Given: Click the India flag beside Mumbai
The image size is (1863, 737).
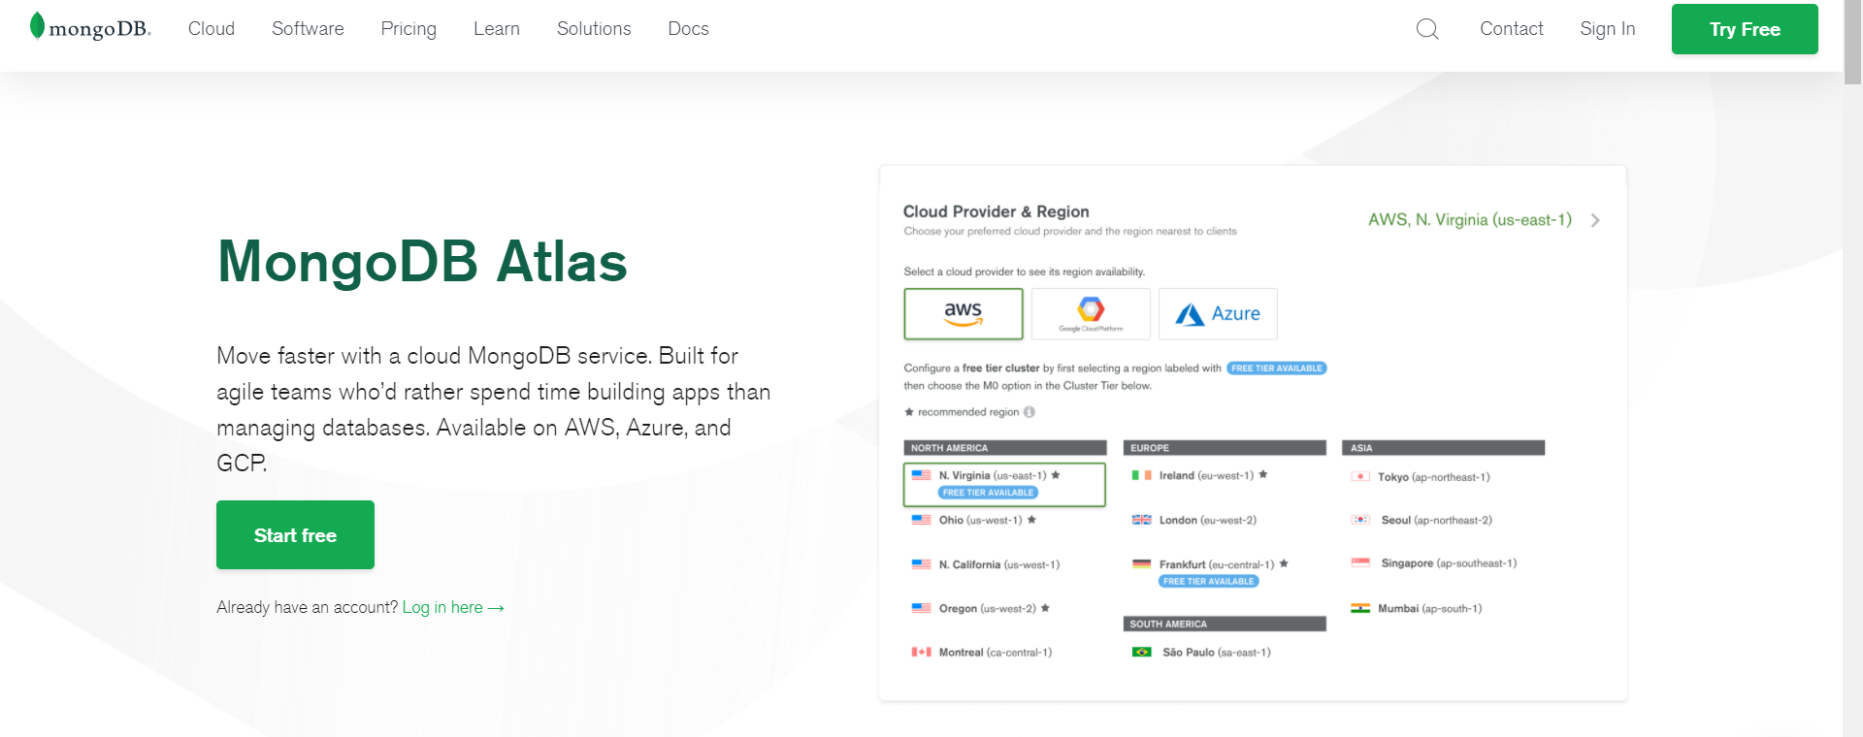Looking at the screenshot, I should coord(1360,608).
